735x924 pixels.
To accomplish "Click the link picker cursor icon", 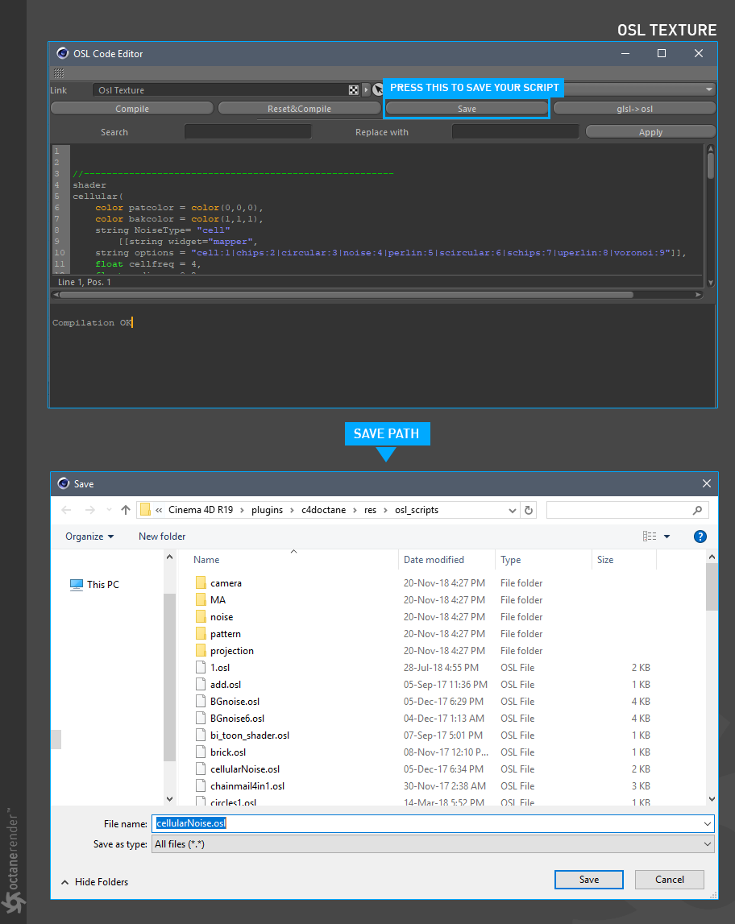I will coord(378,90).
